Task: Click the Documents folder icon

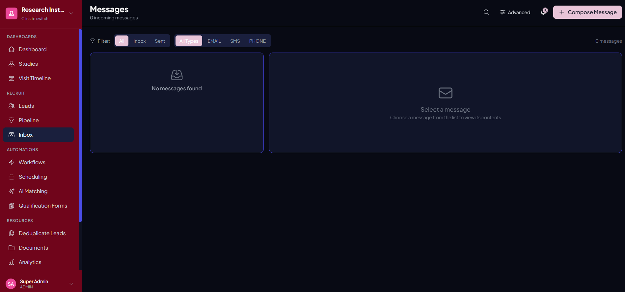Action: tap(12, 248)
